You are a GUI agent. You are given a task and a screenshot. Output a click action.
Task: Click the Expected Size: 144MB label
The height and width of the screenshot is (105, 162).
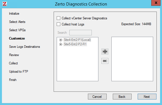tap(136, 24)
